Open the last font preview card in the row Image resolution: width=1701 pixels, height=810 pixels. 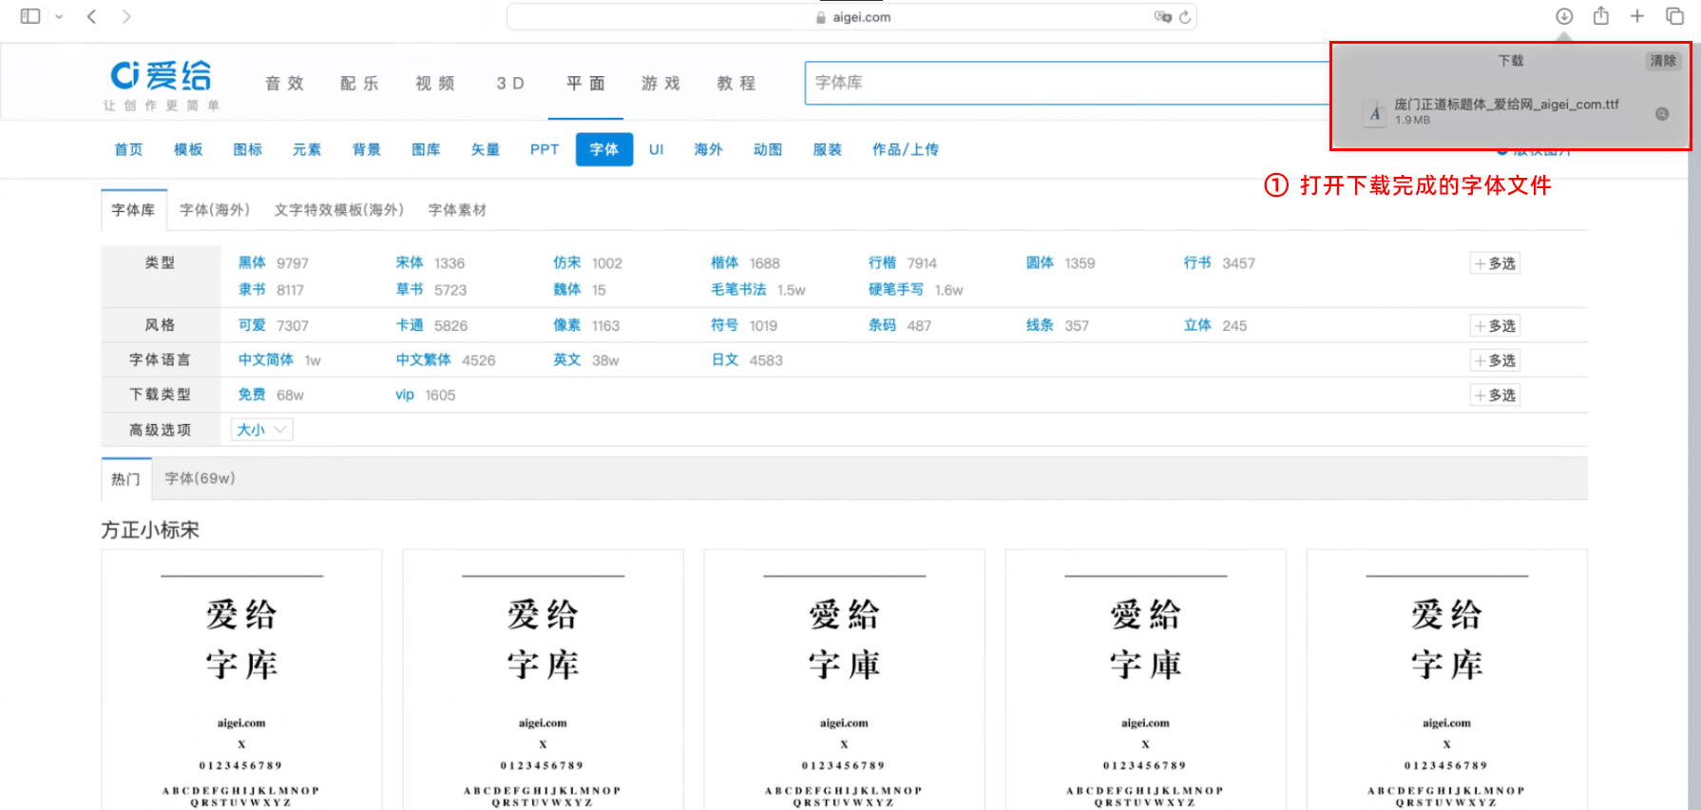pos(1446,680)
